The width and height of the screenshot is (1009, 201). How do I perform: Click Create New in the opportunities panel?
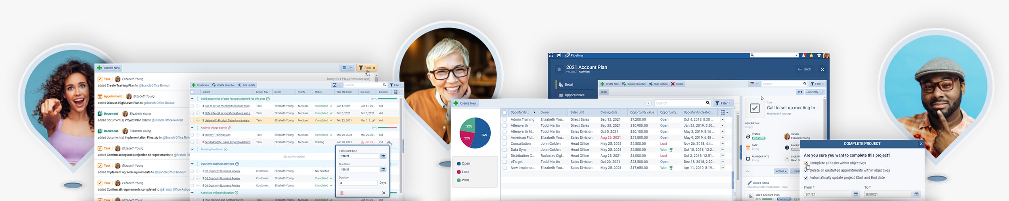point(465,103)
